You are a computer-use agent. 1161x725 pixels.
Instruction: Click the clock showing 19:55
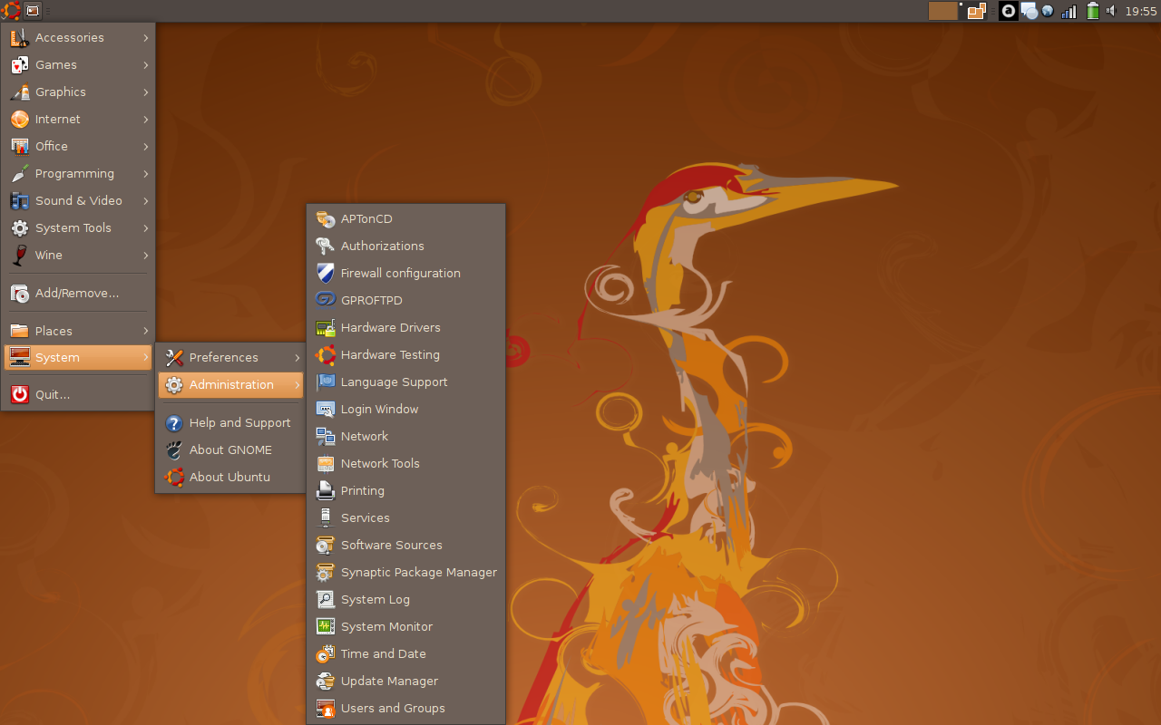point(1140,11)
